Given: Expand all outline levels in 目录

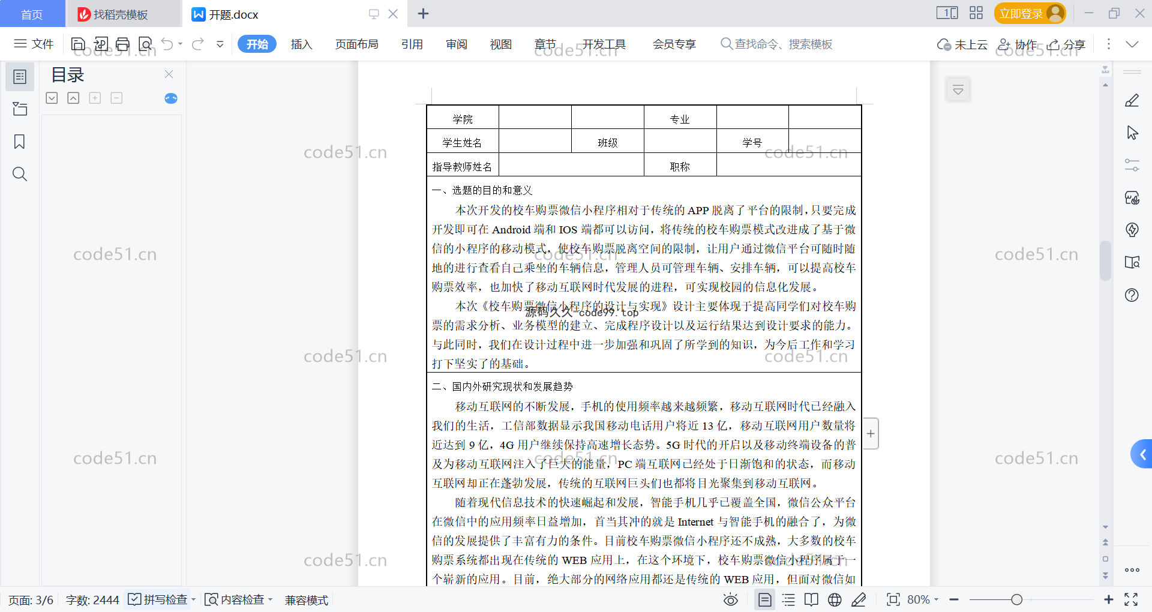Looking at the screenshot, I should point(52,98).
